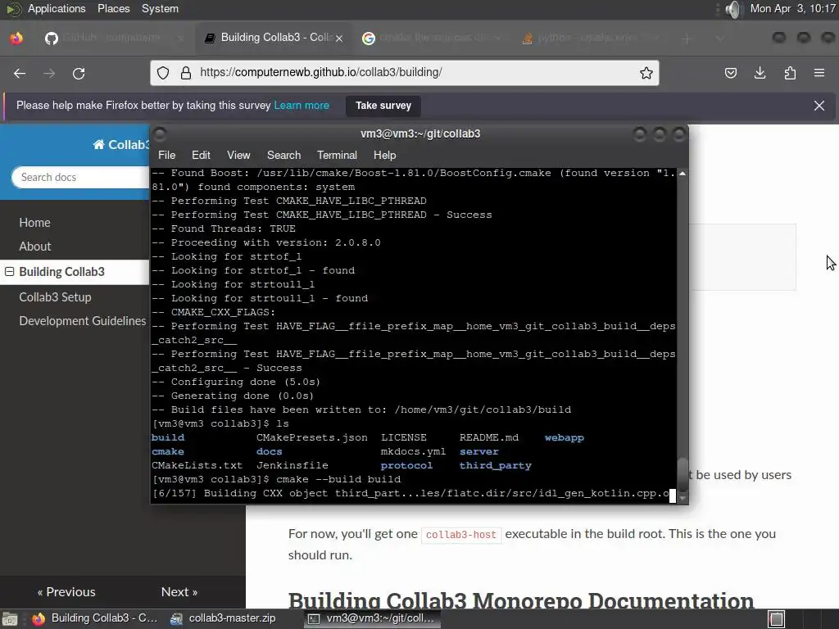Dismiss the Firefox survey notification bar

(x=819, y=106)
